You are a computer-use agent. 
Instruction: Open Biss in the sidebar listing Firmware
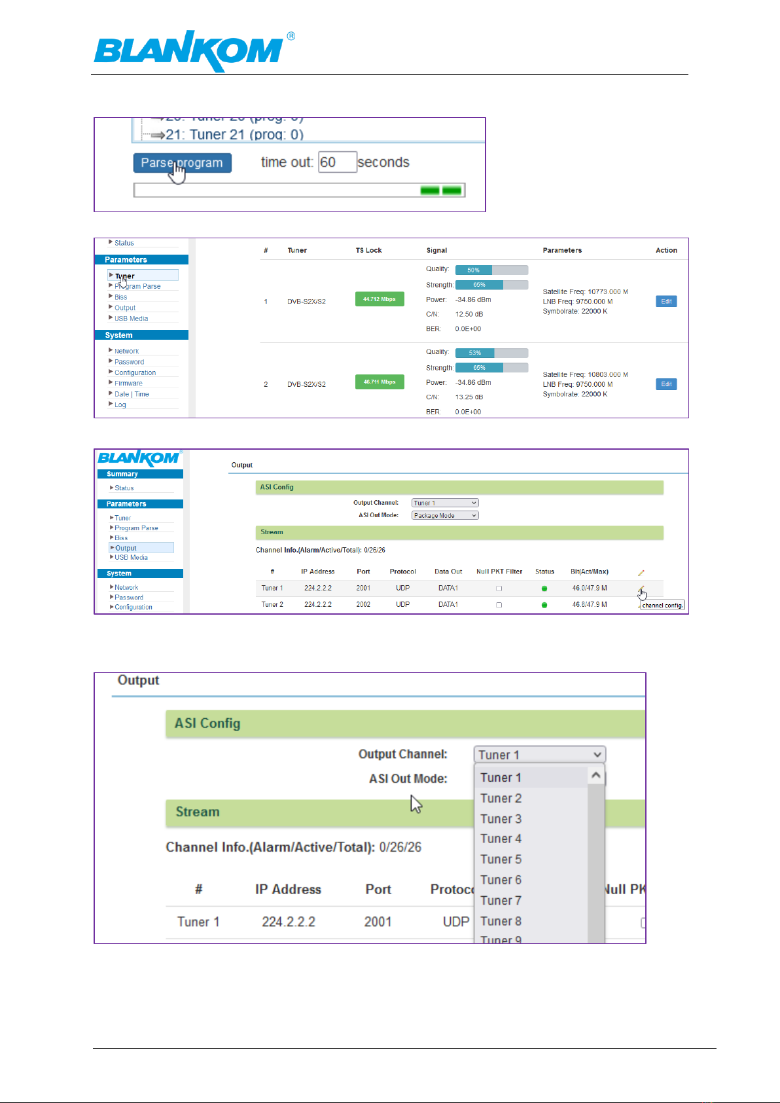[120, 297]
